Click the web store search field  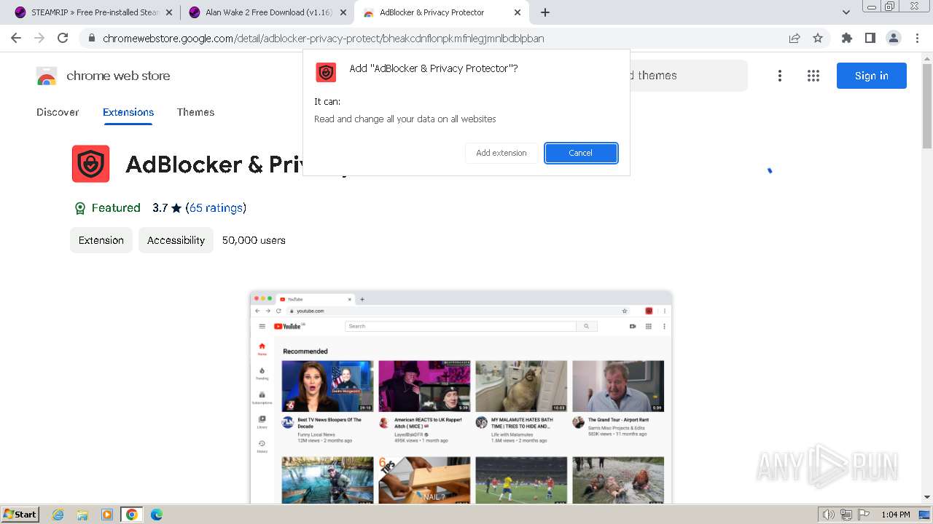tap(689, 76)
